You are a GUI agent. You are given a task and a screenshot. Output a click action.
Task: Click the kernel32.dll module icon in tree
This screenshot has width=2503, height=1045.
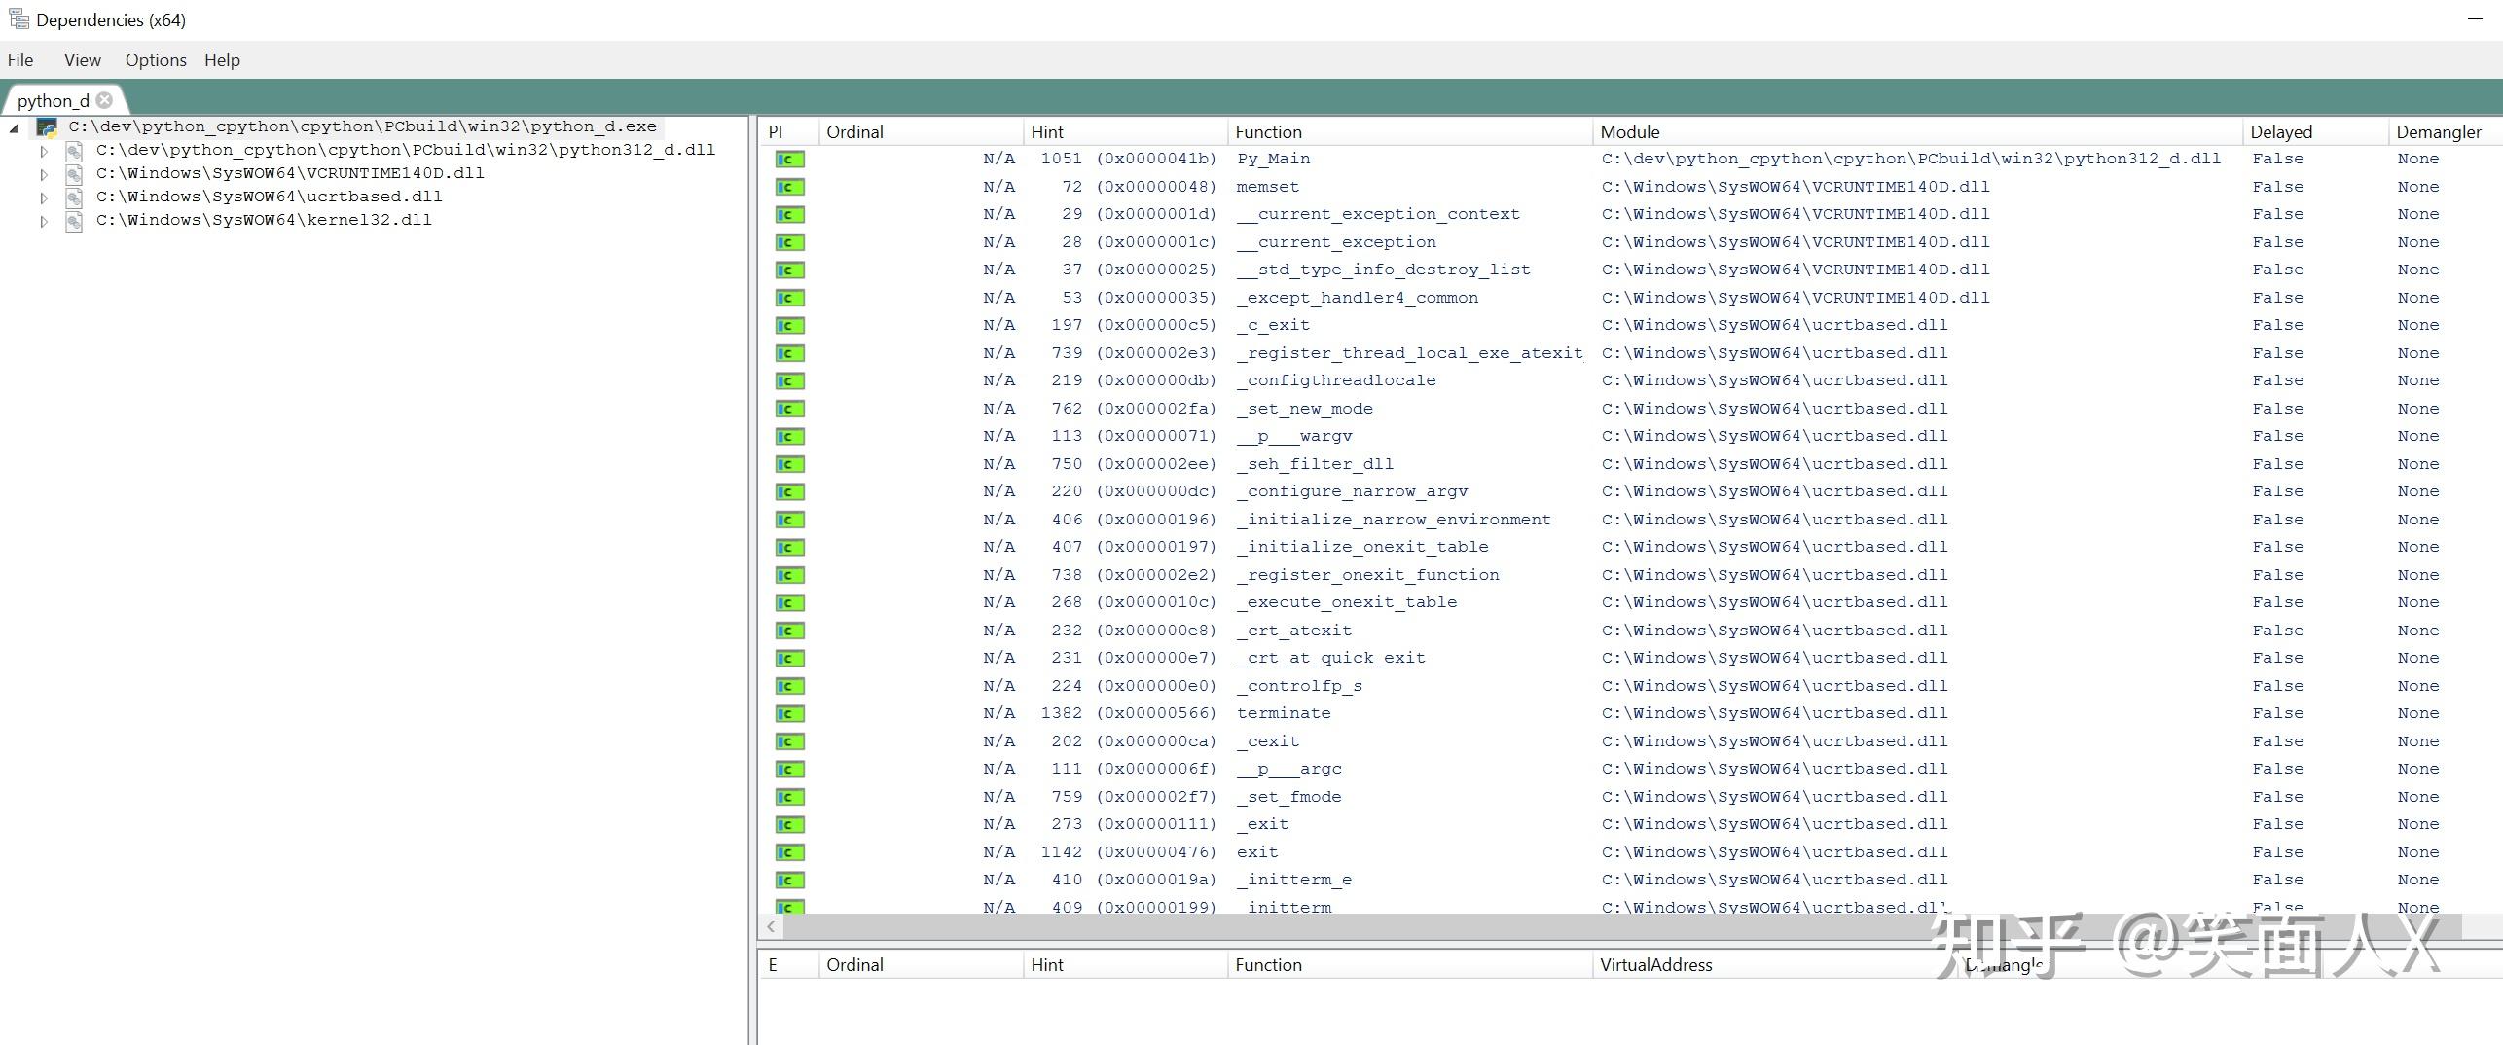point(74,221)
